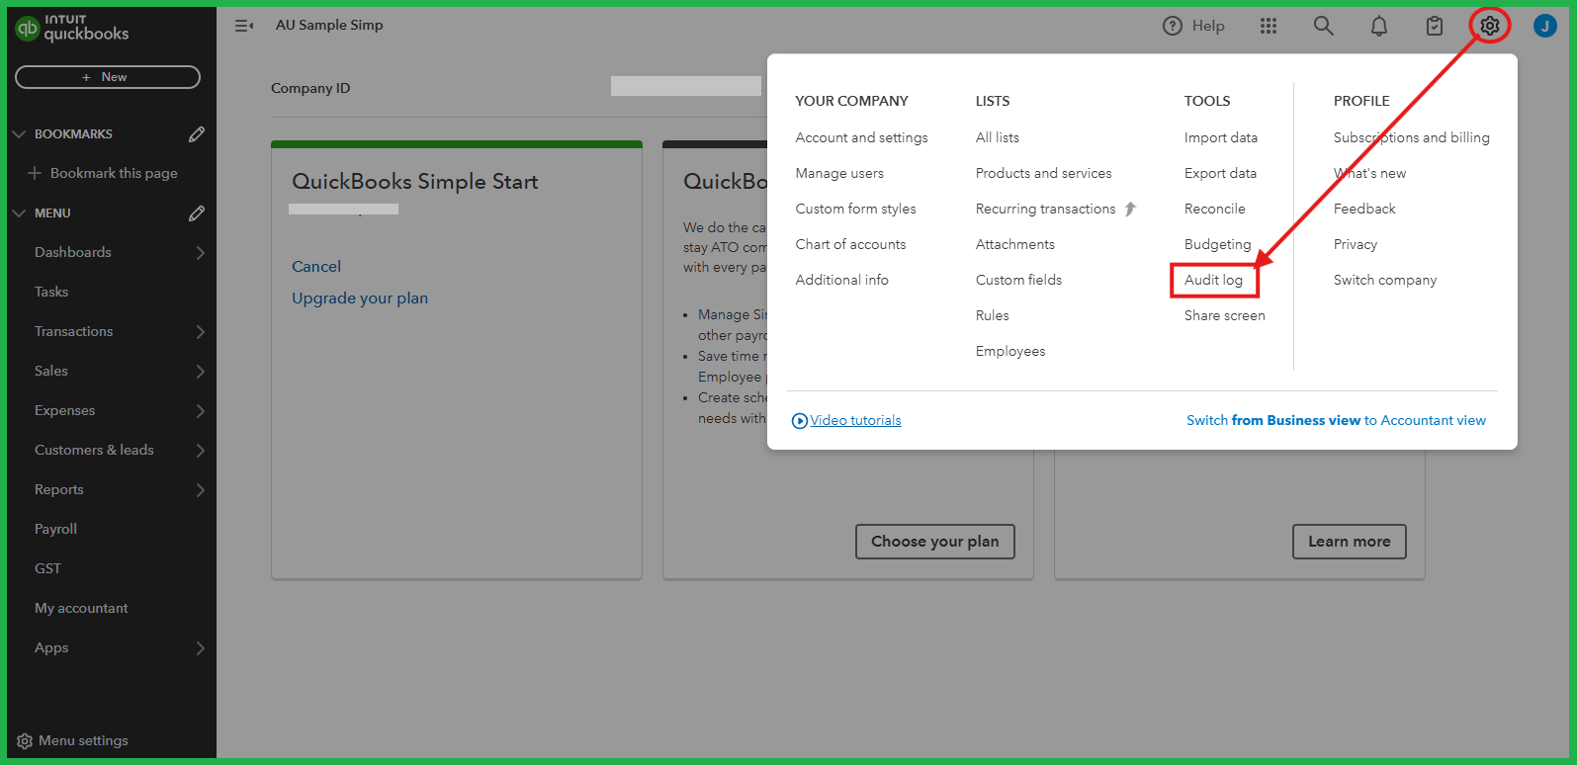The width and height of the screenshot is (1577, 765).
Task: Choose Import data
Action: (x=1221, y=137)
